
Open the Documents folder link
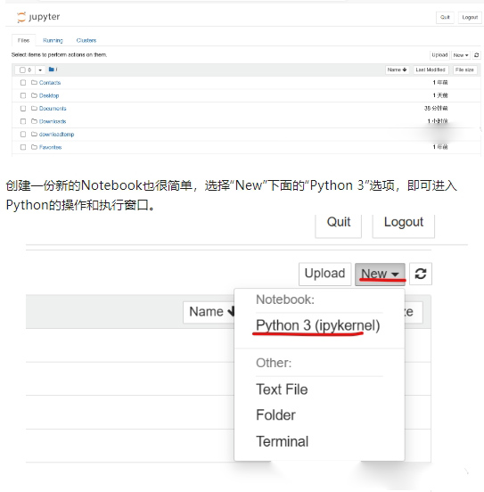click(53, 108)
